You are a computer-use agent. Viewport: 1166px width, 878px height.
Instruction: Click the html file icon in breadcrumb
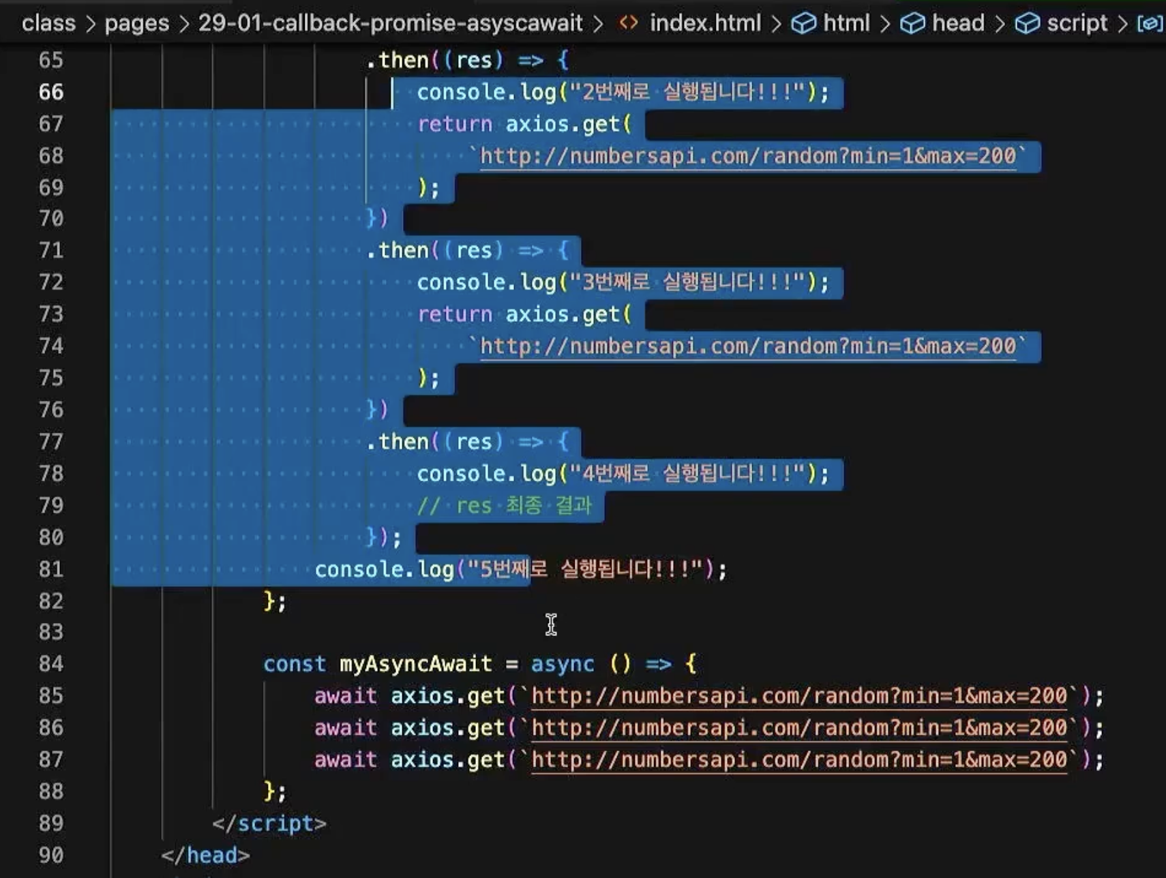click(629, 23)
